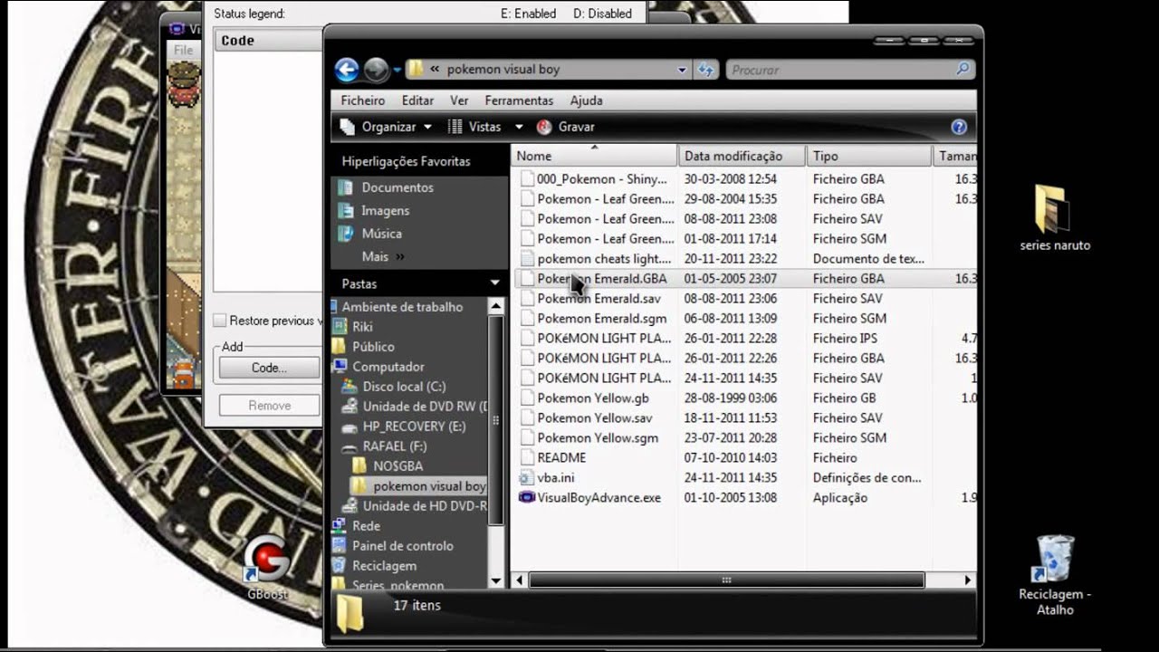This screenshot has width=1159, height=652.
Task: Click the Code... button in cheat dialog
Action: click(269, 368)
